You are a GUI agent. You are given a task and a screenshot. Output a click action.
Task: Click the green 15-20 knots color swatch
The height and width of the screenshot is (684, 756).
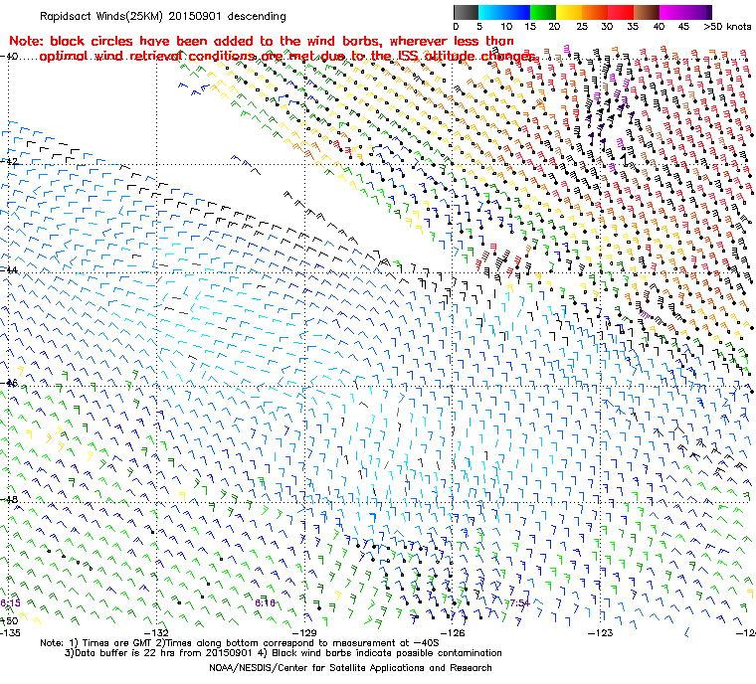(543, 12)
